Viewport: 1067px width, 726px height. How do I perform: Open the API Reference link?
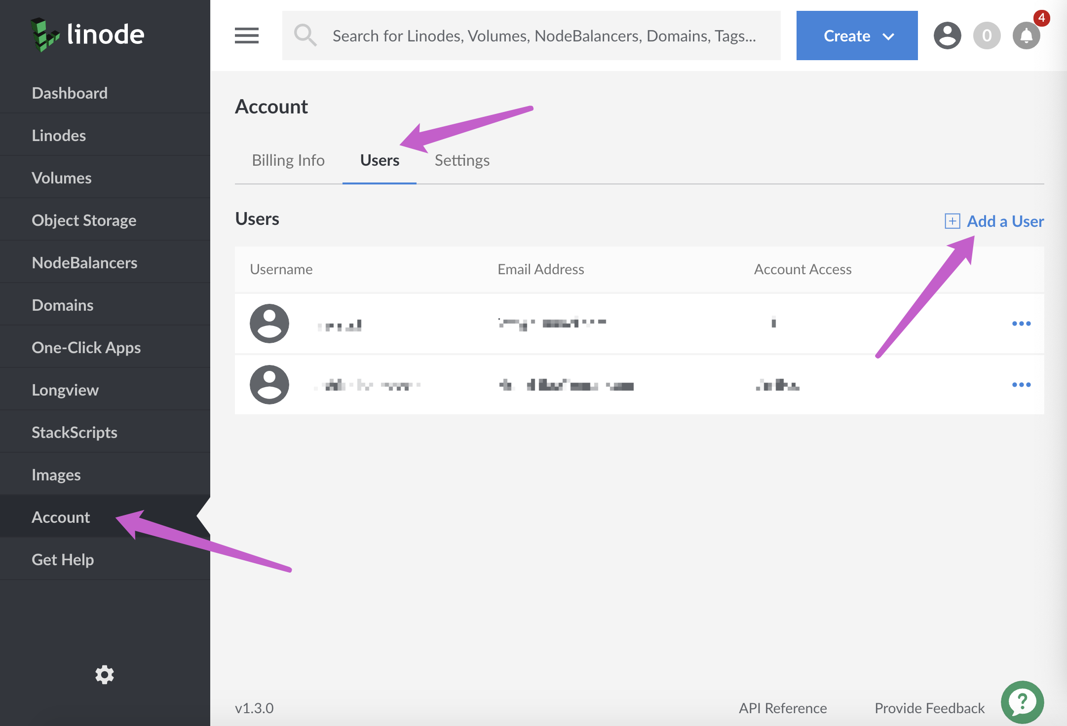coord(783,708)
